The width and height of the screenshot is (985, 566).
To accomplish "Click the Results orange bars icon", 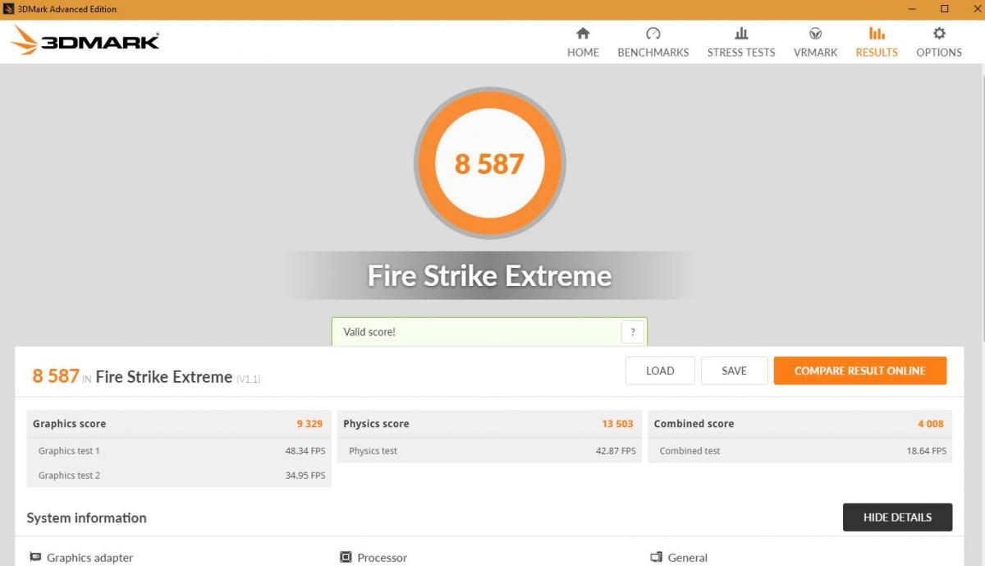I will [877, 34].
